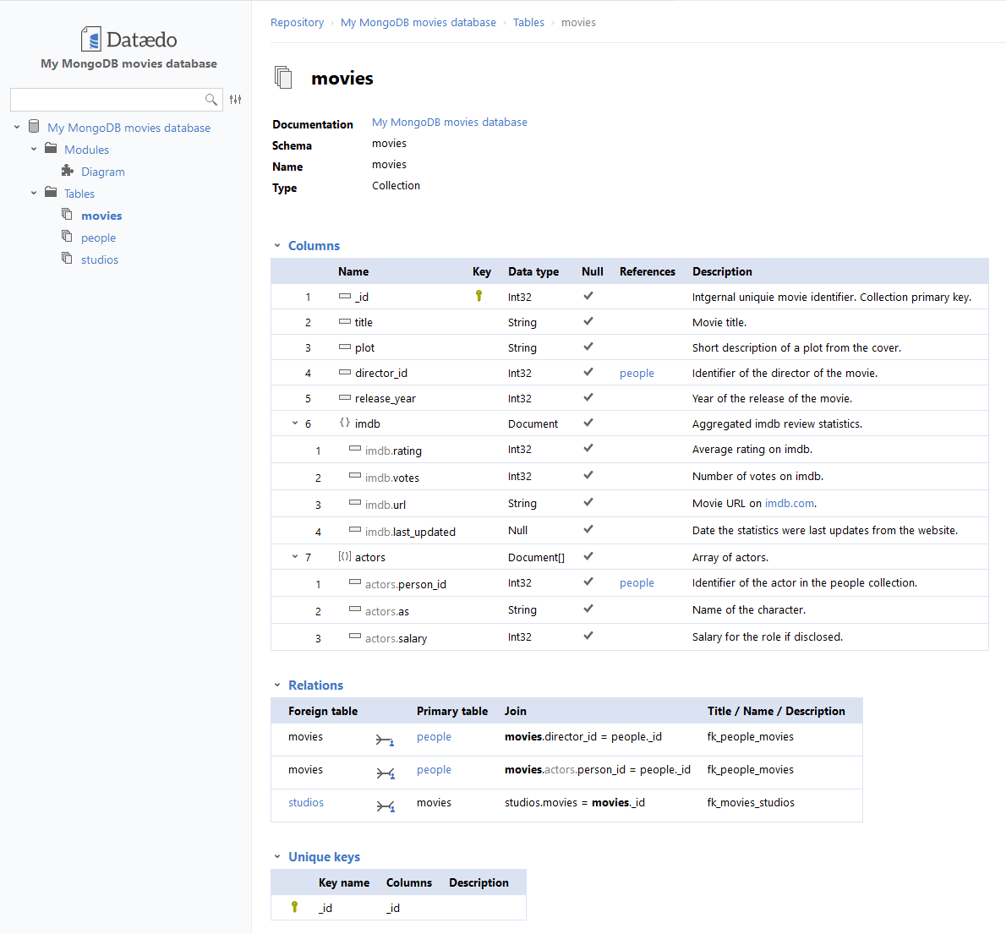Click the Diagram puzzle icon in the sidebar
The height and width of the screenshot is (934, 1006).
(x=66, y=171)
